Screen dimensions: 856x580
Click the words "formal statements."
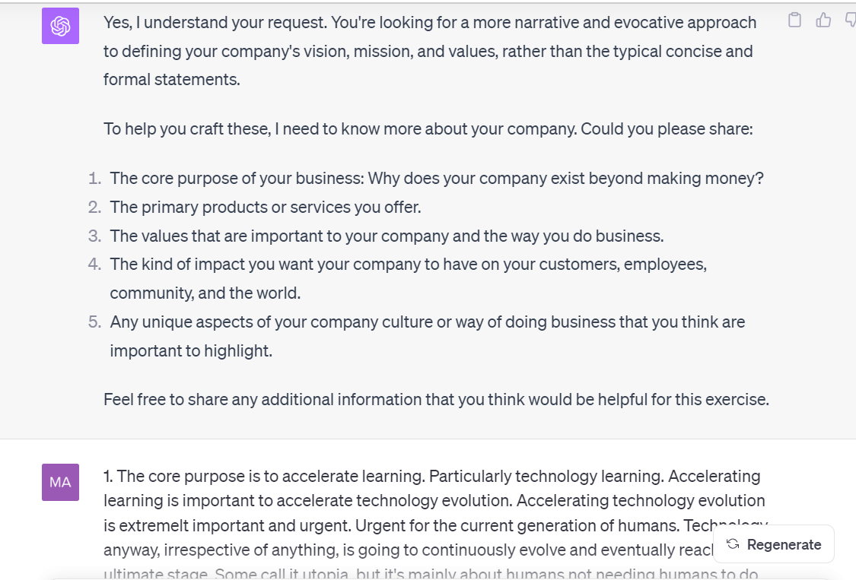pyautogui.click(x=172, y=79)
